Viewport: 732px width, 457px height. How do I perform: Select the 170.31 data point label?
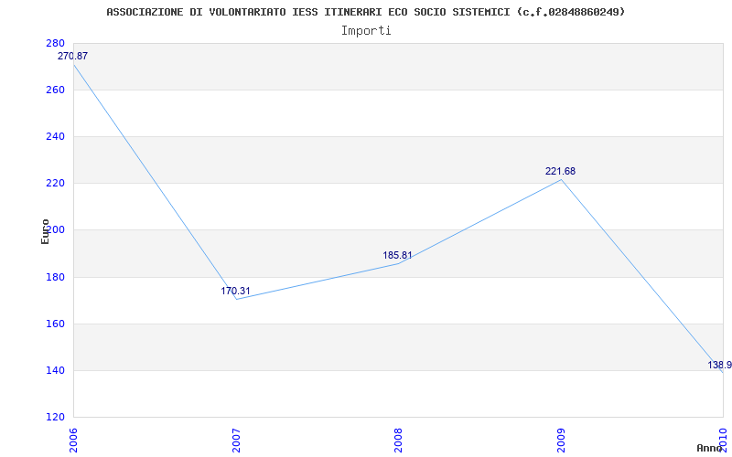[x=235, y=291]
